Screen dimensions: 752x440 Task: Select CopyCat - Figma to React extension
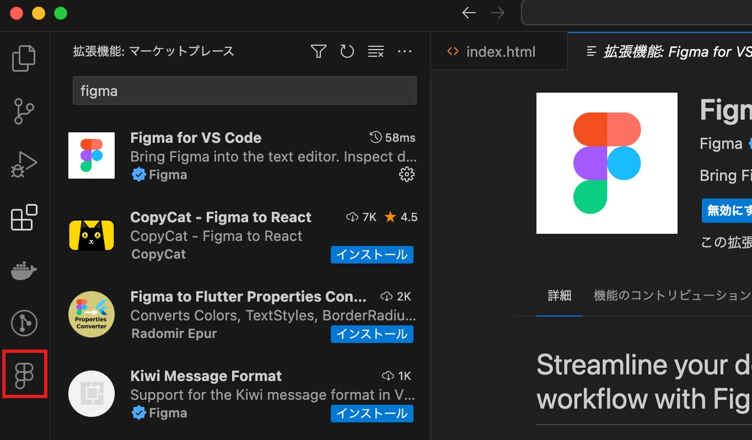[x=242, y=236]
